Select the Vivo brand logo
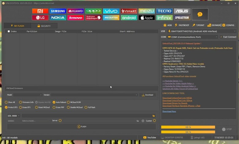The image size is (239, 144). click(x=111, y=11)
